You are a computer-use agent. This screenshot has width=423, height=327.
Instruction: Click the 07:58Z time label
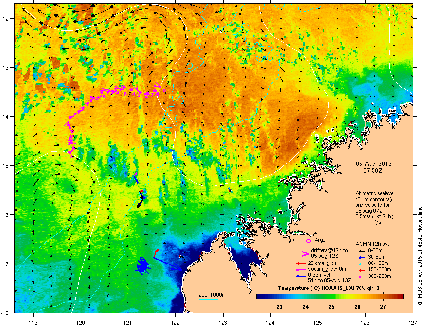pyautogui.click(x=373, y=171)
